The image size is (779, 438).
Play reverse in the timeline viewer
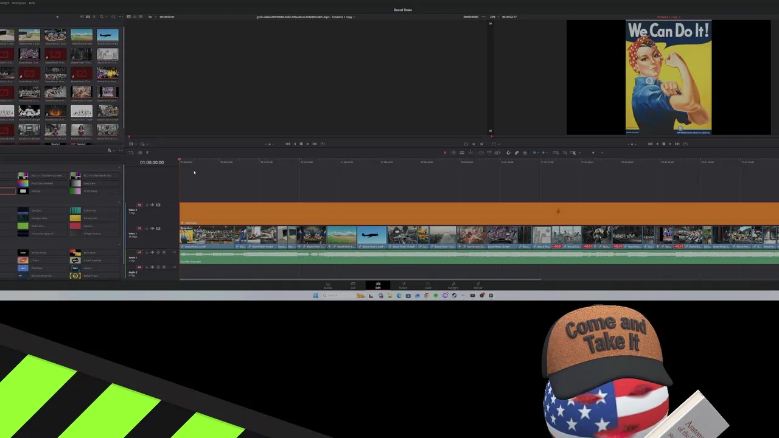tap(657, 144)
